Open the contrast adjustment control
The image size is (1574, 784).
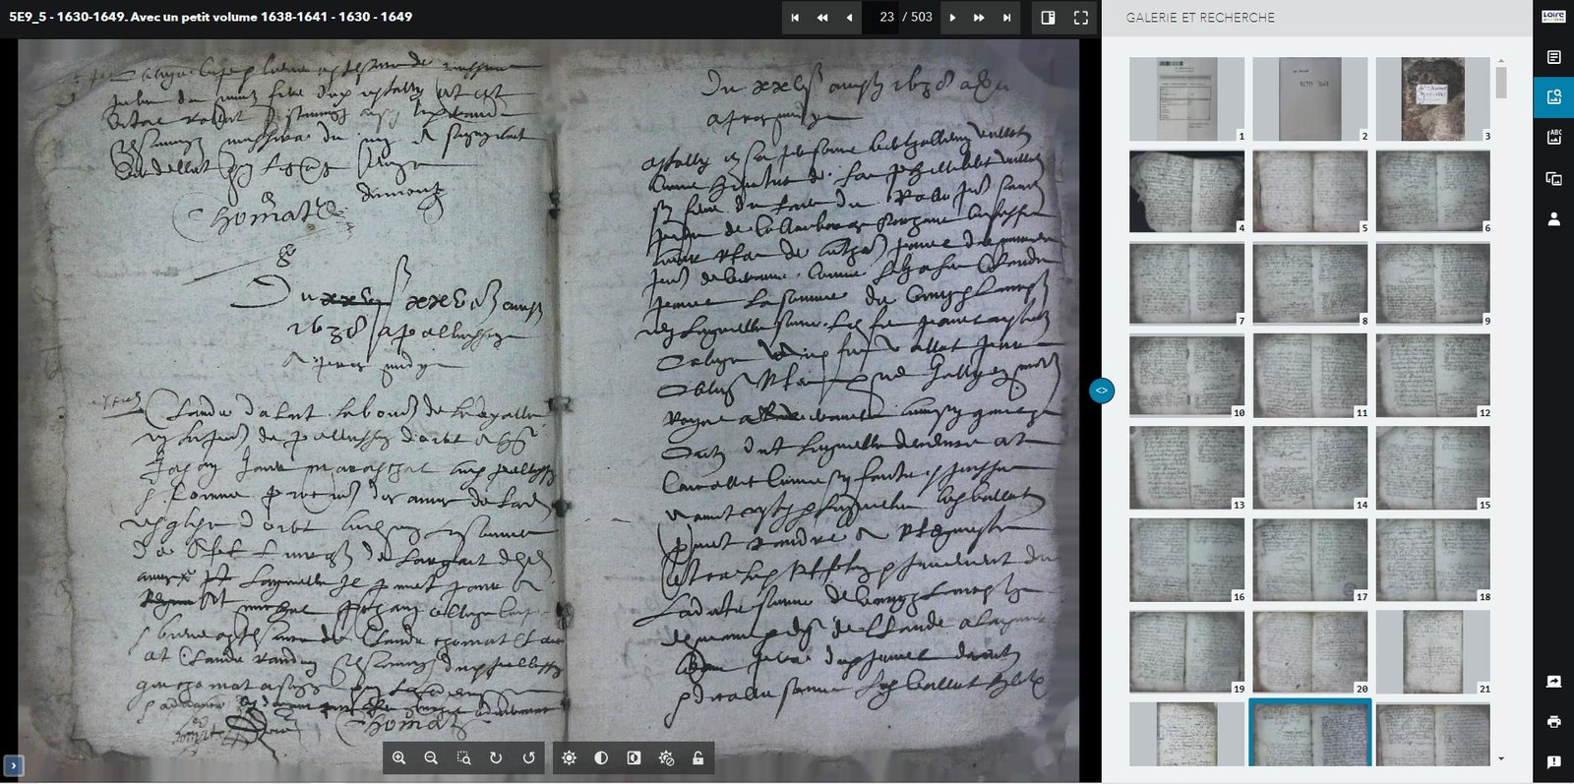click(601, 758)
